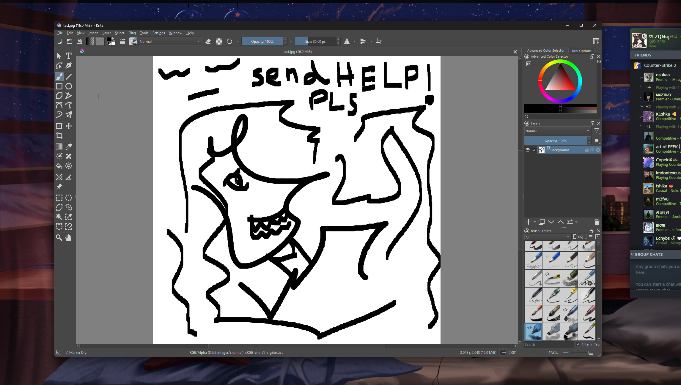This screenshot has width=681, height=385.
Task: Delete layer with the trash button
Action: (x=597, y=222)
